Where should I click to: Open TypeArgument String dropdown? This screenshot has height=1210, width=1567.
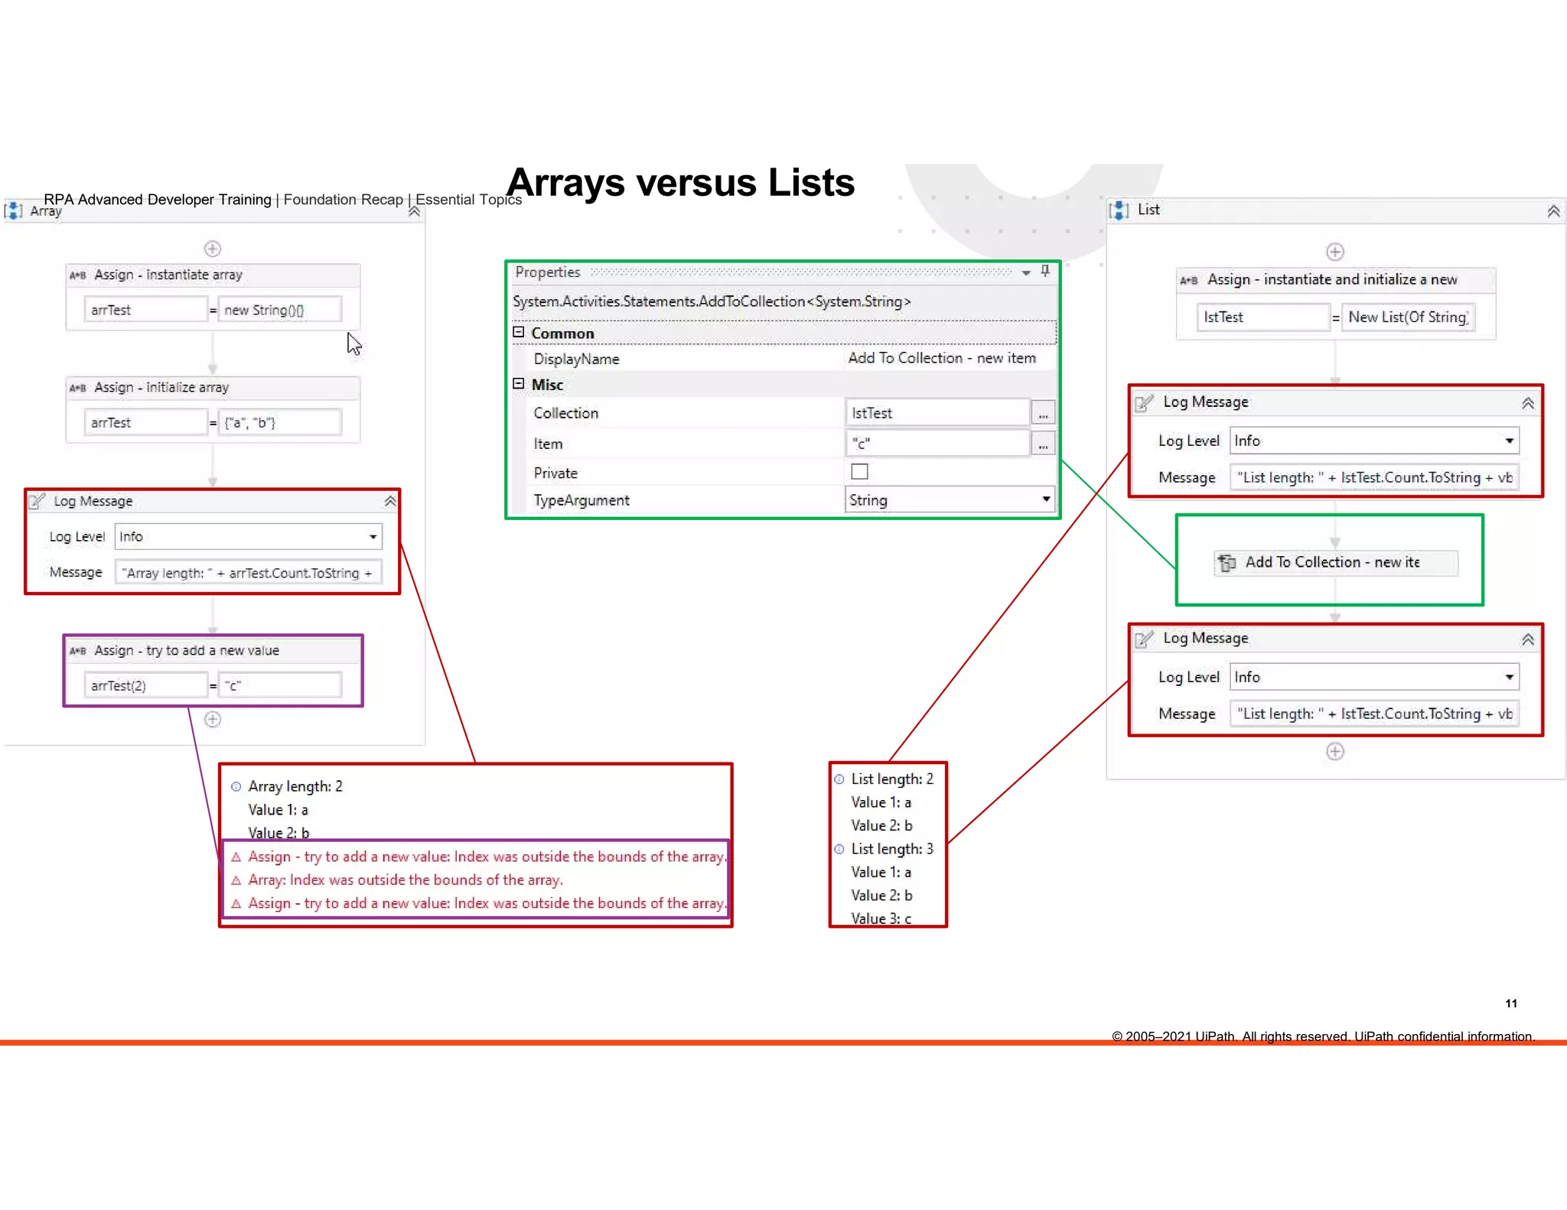click(1045, 499)
